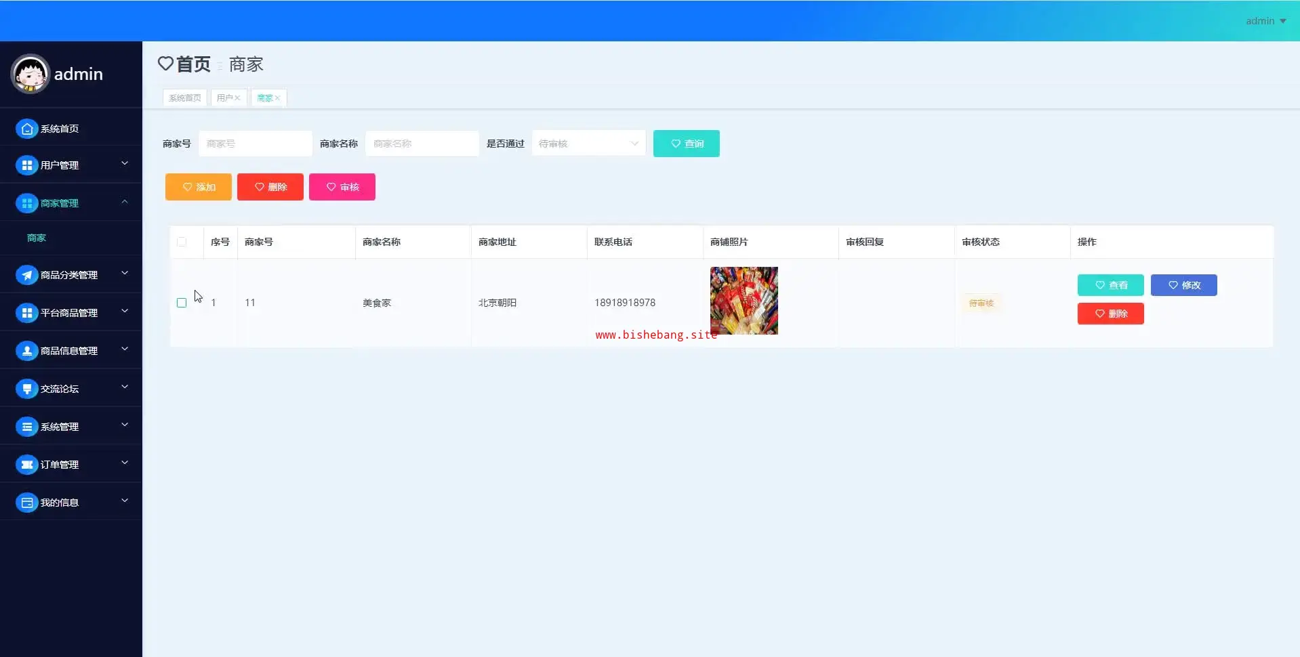Click the 商品信息管理 person icon
This screenshot has width=1300, height=657.
point(27,351)
